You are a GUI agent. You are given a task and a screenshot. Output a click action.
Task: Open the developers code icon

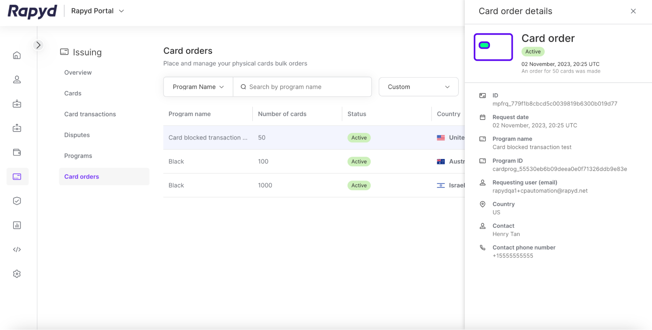pyautogui.click(x=17, y=250)
